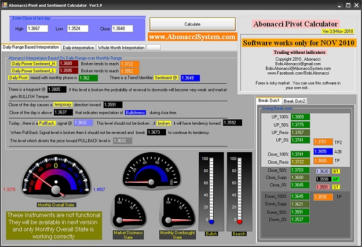Click the break value 1.3673
This screenshot has width=362, height=247.
[156, 132]
